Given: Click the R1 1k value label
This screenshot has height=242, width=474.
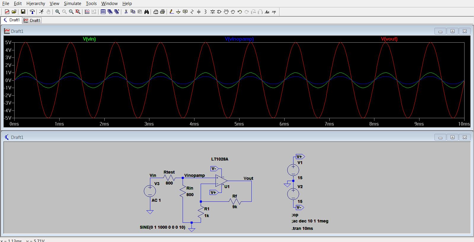Looking at the screenshot, I should click(x=207, y=216).
